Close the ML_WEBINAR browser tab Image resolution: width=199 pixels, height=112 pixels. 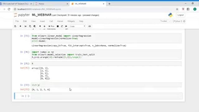104,4
